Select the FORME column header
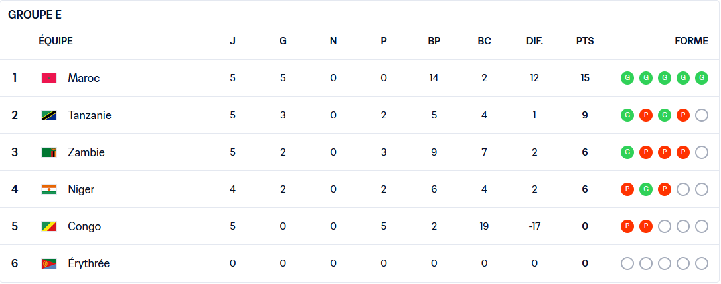 [x=692, y=41]
